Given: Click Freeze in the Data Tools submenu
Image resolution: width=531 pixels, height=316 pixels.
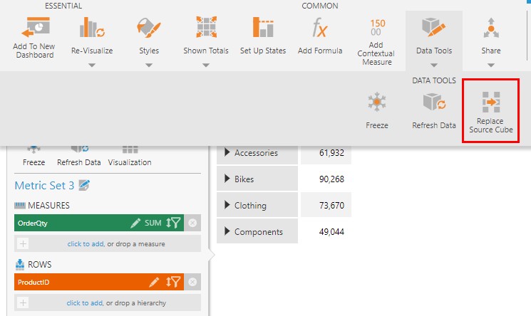Looking at the screenshot, I should point(377,110).
